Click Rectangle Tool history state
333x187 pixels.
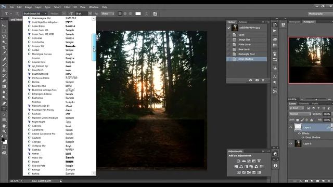247,54
